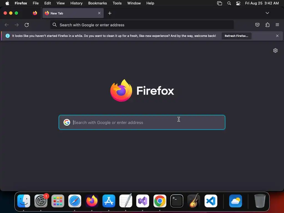
Task: Click the magnifier icon in address bar
Action: pyautogui.click(x=55, y=25)
